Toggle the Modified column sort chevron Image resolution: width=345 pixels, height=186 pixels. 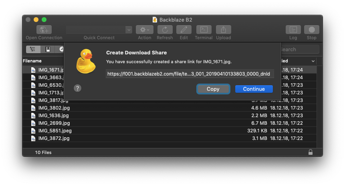coord(313,61)
